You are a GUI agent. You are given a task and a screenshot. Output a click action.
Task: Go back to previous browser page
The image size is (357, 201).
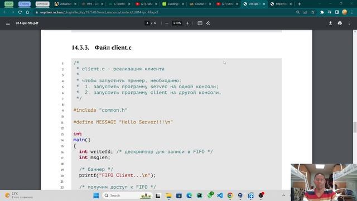(x=5, y=12)
